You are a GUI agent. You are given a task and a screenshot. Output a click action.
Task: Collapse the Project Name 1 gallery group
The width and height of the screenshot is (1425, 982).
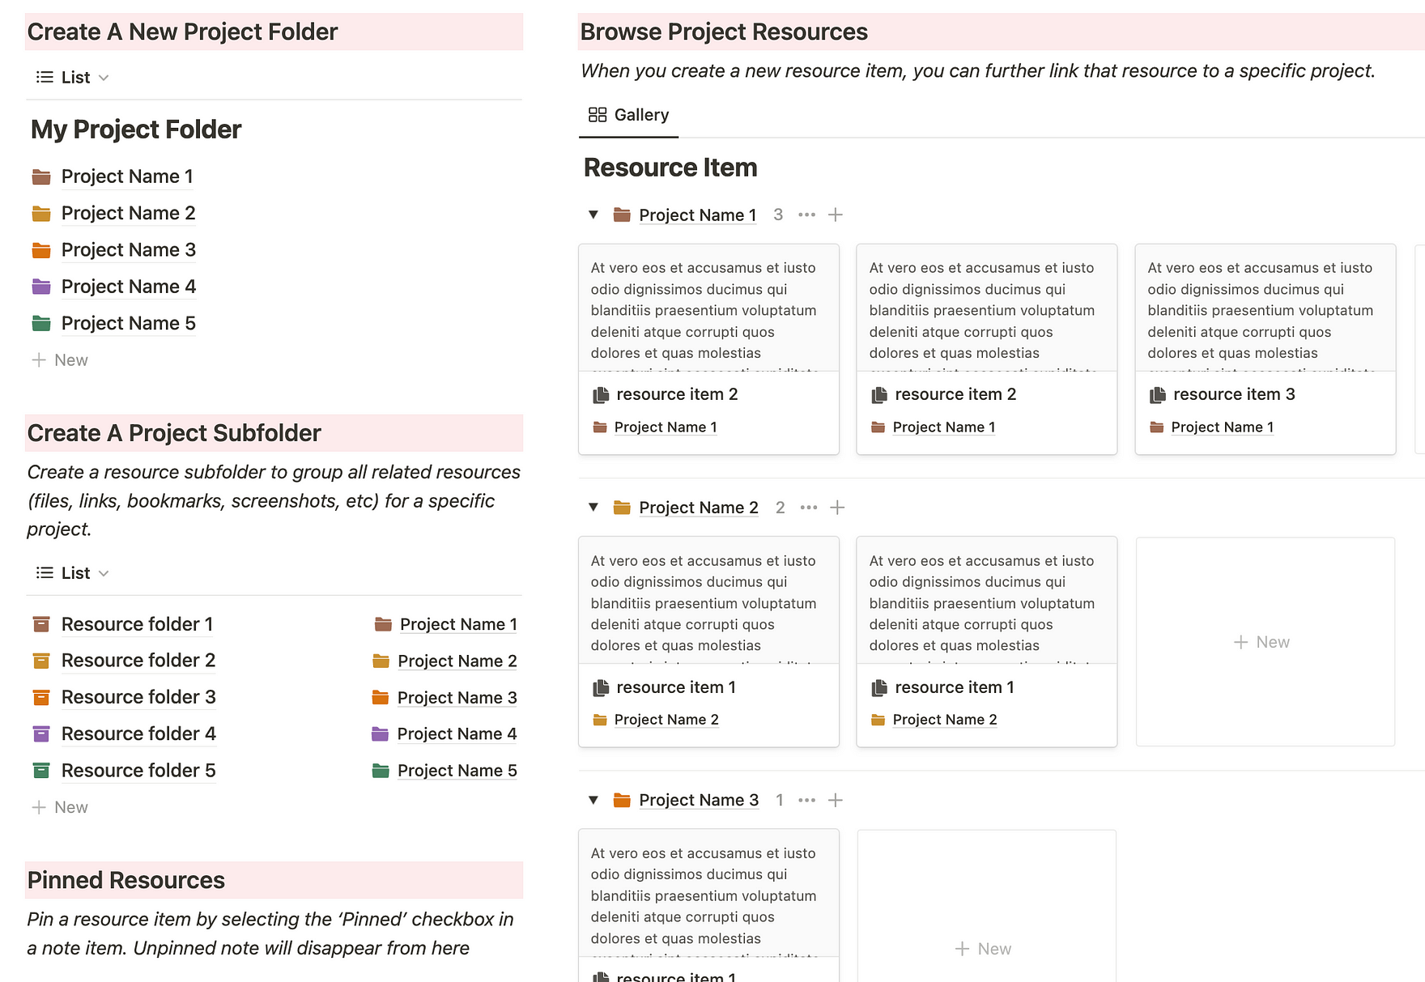tap(593, 215)
